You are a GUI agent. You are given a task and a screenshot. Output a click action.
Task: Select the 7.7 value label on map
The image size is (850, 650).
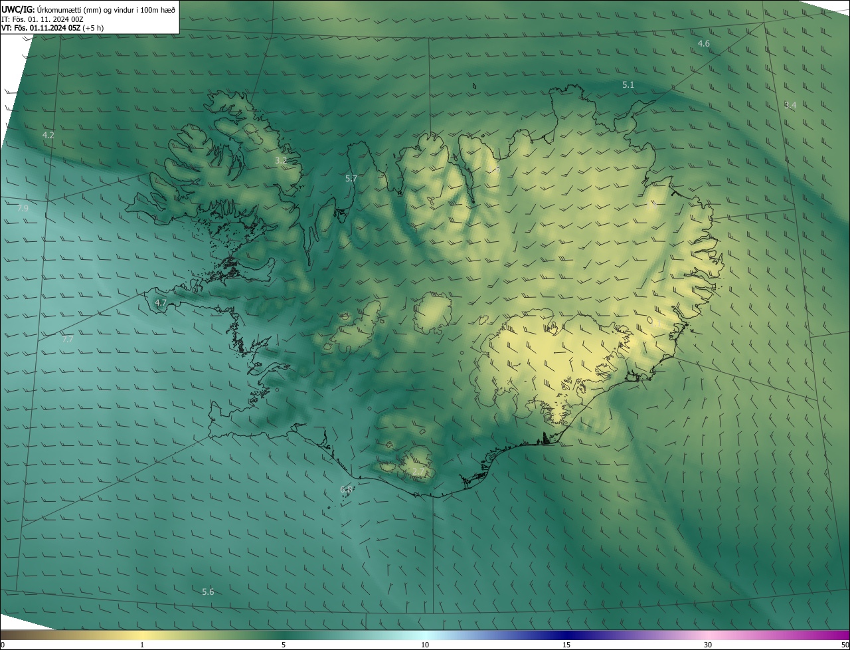[68, 339]
